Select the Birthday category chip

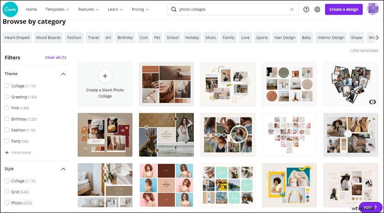(125, 37)
